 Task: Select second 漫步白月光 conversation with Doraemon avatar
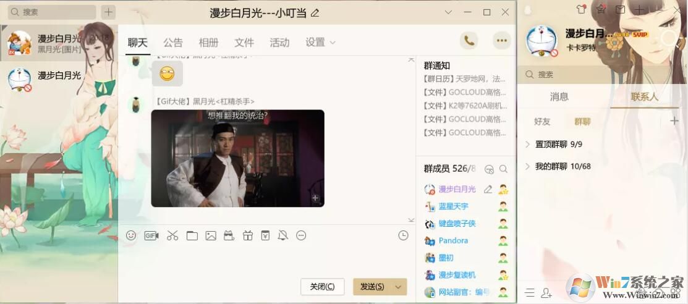tap(59, 79)
